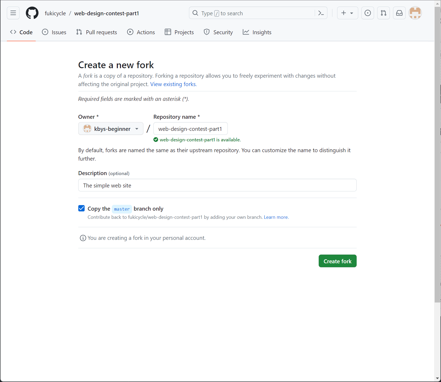Click the issues icon in the header
The image size is (441, 382).
click(x=367, y=13)
